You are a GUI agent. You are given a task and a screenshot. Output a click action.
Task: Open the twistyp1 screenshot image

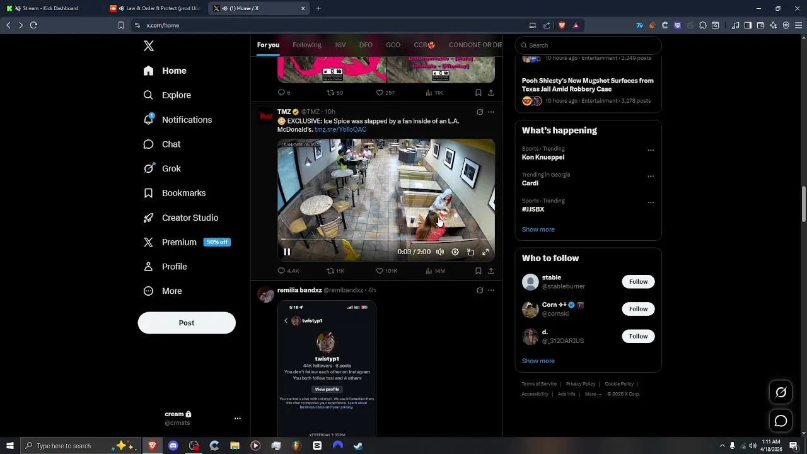(327, 370)
